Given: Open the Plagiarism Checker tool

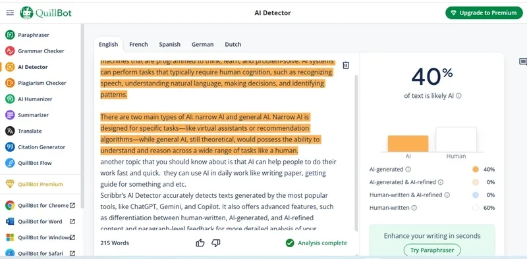Looking at the screenshot, I should [x=42, y=83].
